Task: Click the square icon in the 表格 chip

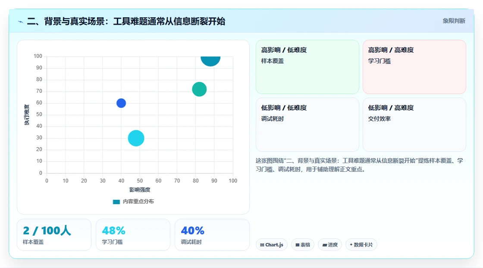Action: (298, 245)
